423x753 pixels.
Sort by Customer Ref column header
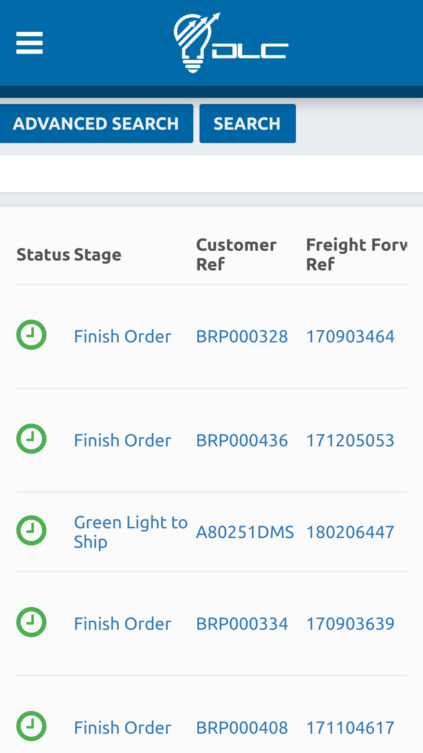(x=236, y=255)
